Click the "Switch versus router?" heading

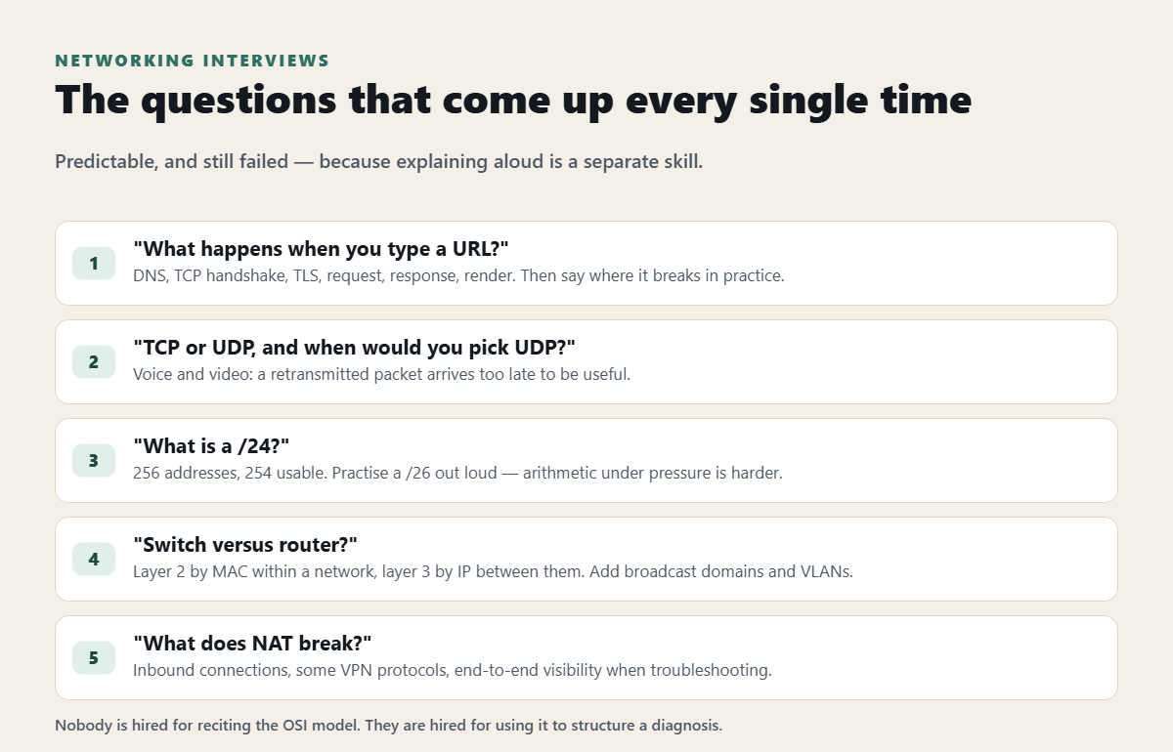tap(245, 545)
